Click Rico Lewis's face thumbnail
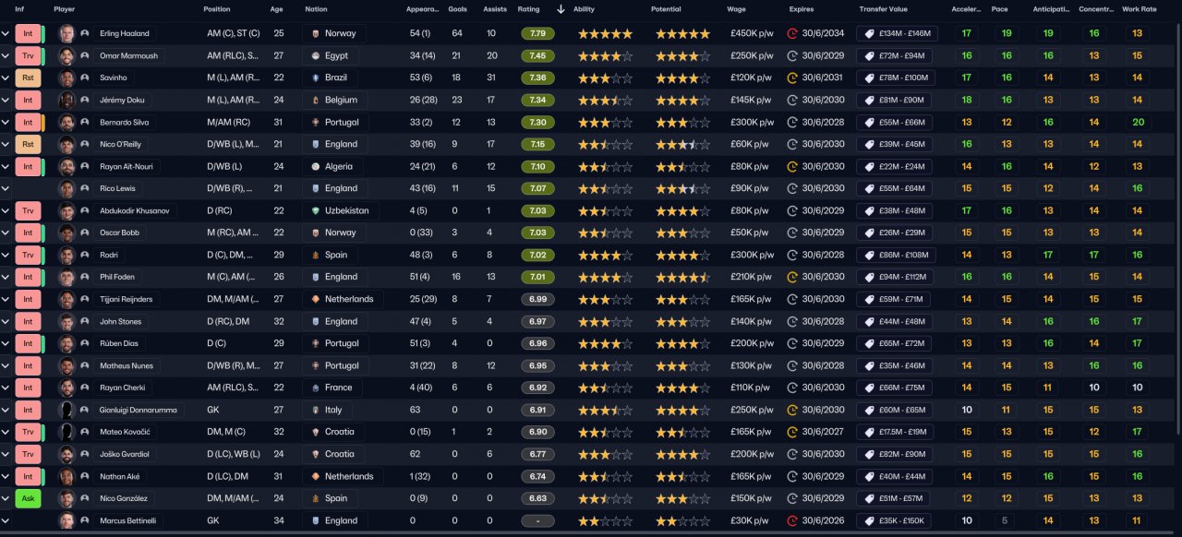 point(66,188)
